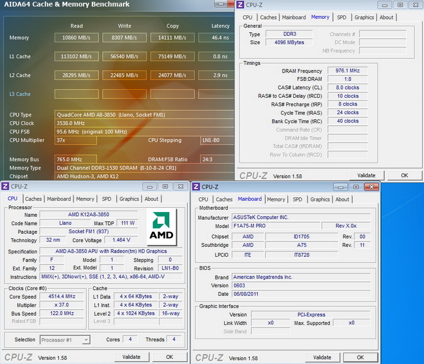
Task: Click the LPCIO IT8728 value
Action: [x=302, y=255]
